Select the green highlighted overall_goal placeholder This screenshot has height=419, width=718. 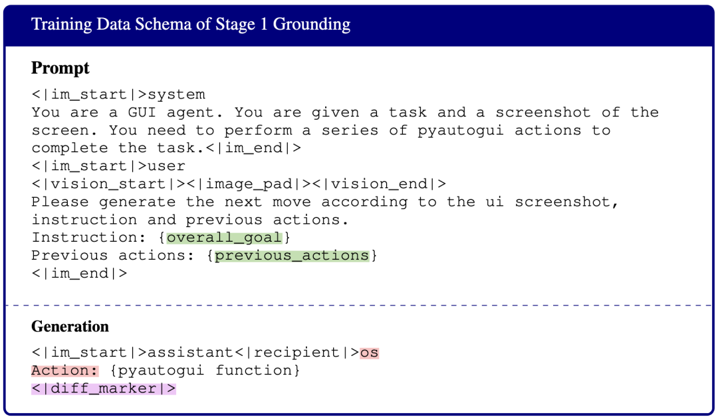tap(224, 238)
